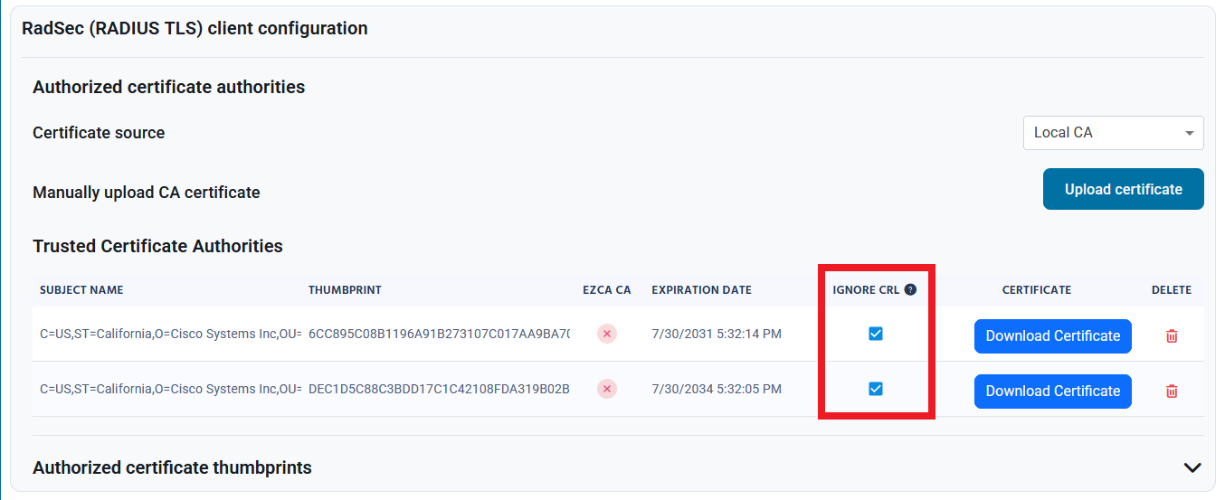1225x500 pixels.
Task: Click the Trusted Certificate Authorities heading
Action: point(157,246)
